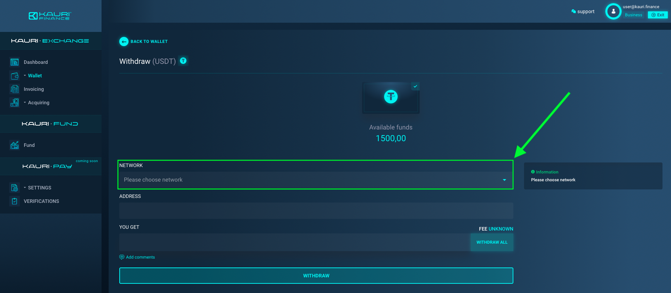Click WITHDRAW ALL button
671x293 pixels.
click(x=492, y=242)
